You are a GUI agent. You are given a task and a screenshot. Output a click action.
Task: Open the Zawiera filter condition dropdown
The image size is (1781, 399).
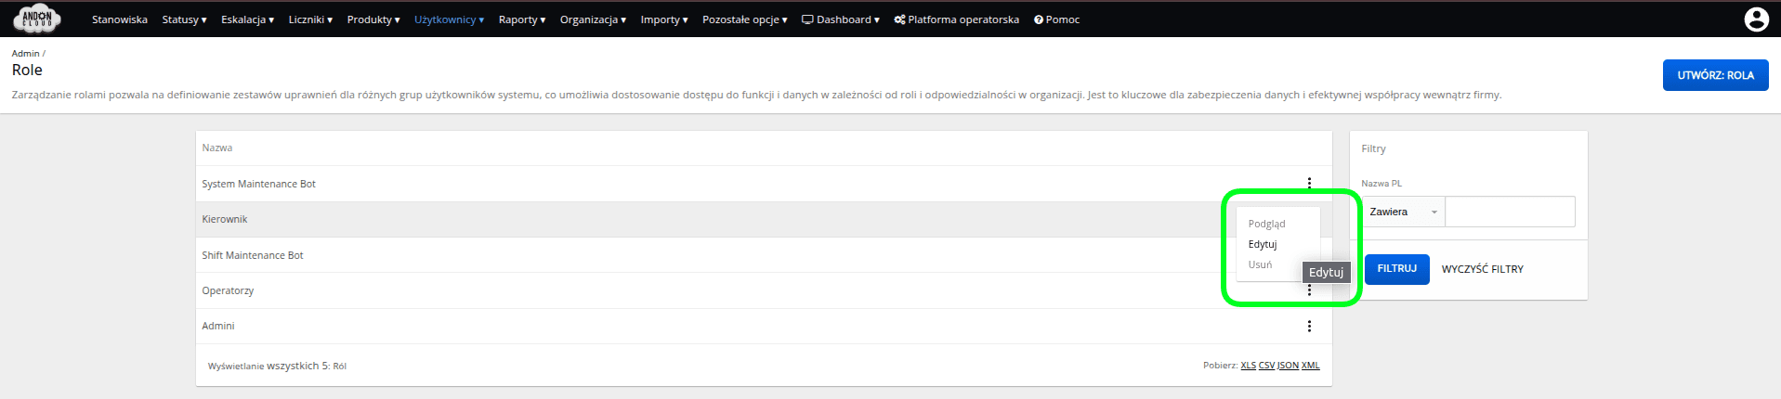[x=1403, y=212]
